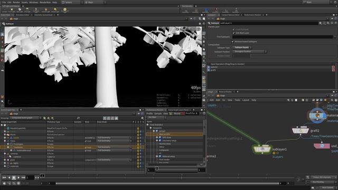Open the Windows menu

[33, 2]
